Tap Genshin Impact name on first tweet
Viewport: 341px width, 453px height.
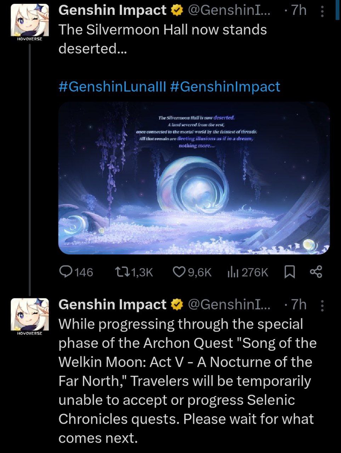(x=112, y=10)
